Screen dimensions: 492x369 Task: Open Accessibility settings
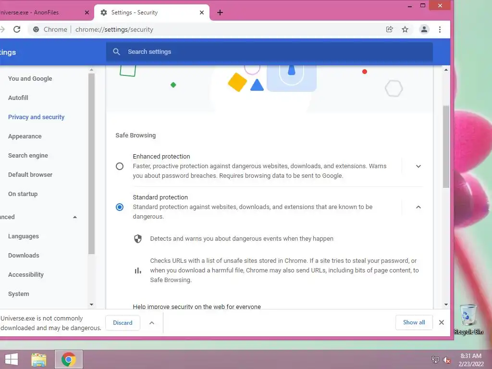coord(26,274)
